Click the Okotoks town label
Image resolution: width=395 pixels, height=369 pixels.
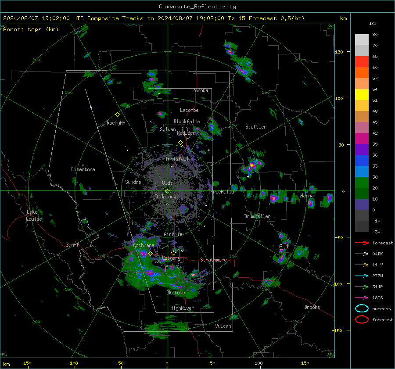176,293
